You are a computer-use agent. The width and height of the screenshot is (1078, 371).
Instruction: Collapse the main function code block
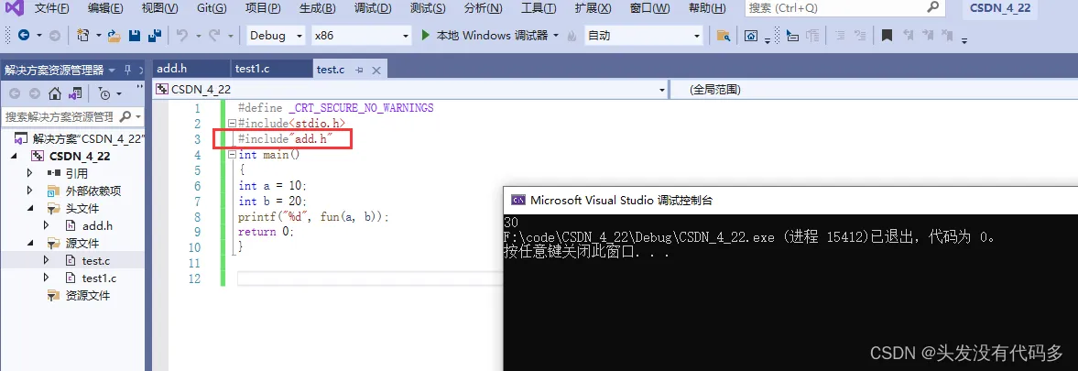tap(233, 155)
